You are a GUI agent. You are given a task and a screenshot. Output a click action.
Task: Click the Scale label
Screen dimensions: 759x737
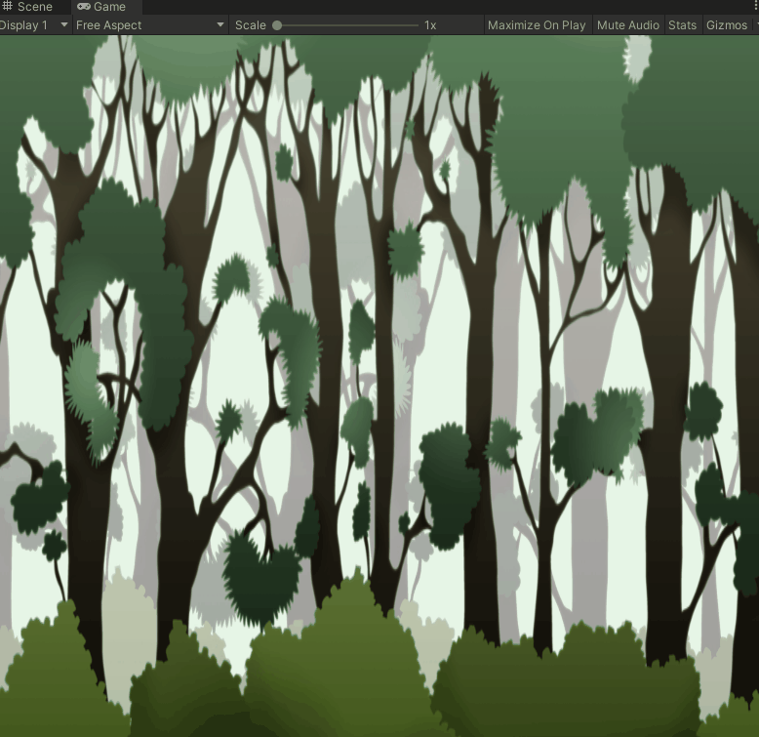[251, 25]
